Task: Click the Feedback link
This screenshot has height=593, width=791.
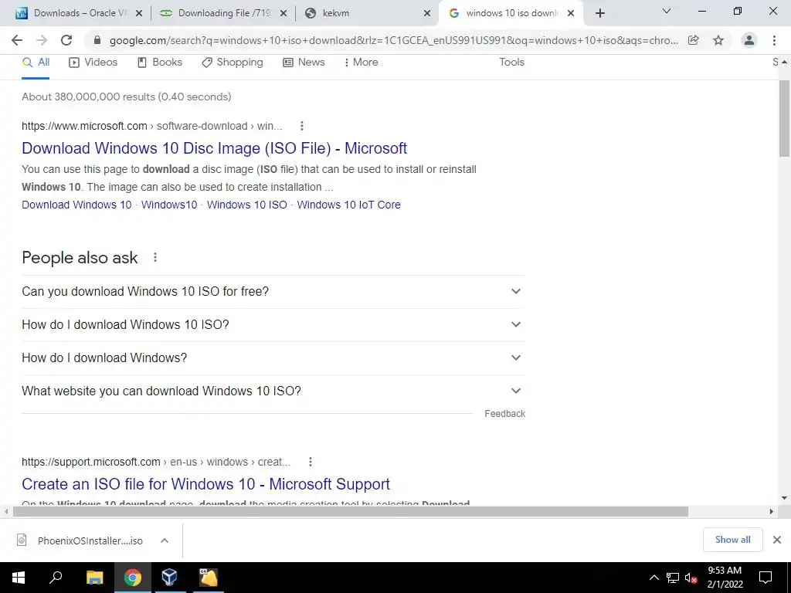Action: coord(505,414)
